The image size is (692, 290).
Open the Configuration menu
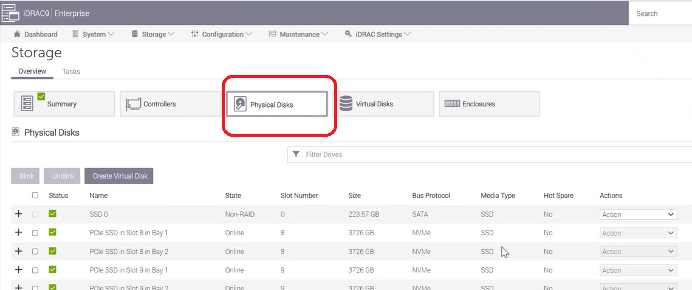(x=222, y=34)
